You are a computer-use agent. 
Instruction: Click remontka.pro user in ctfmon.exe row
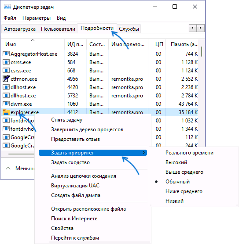pos(127,79)
